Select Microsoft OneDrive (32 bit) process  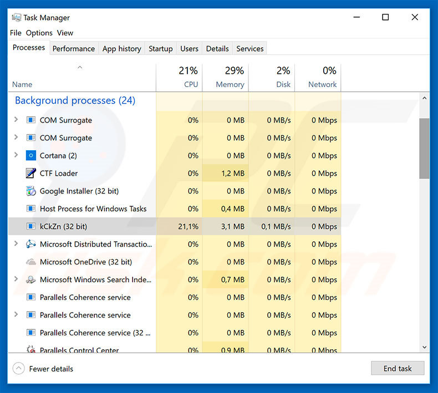175,262
